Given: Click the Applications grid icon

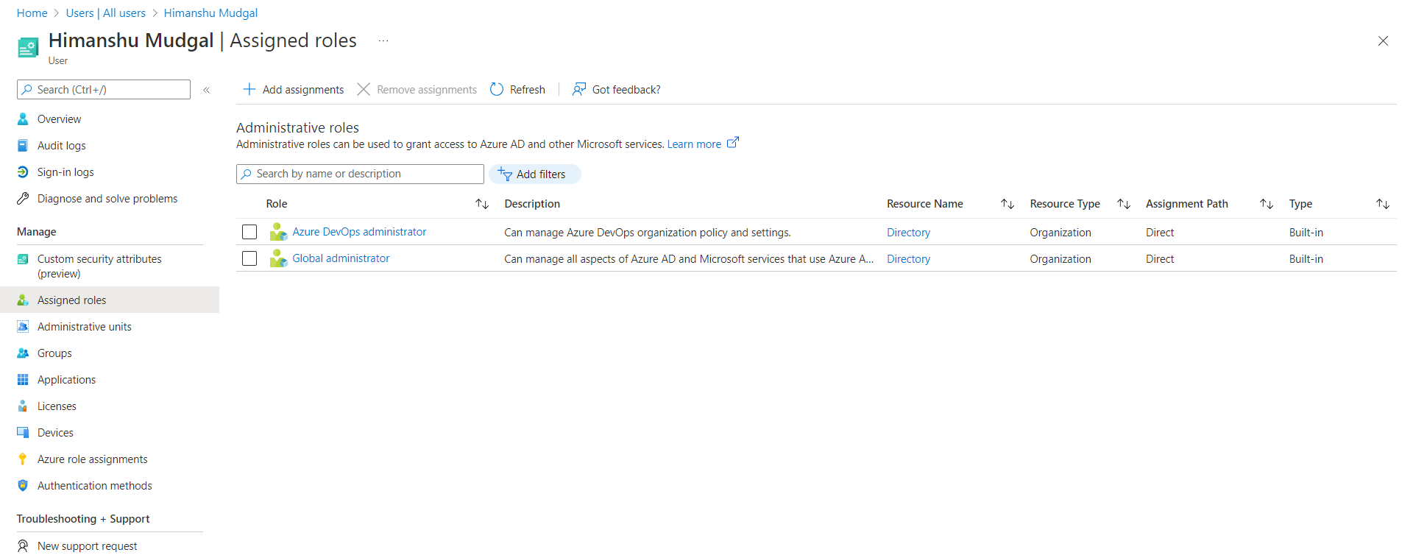Looking at the screenshot, I should point(23,380).
